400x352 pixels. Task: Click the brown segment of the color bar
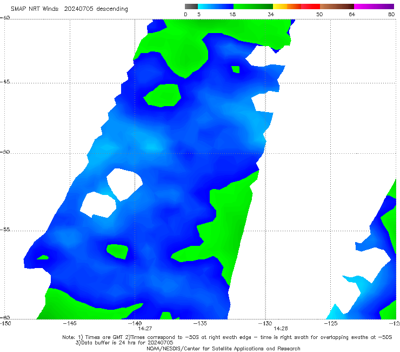click(x=337, y=6)
